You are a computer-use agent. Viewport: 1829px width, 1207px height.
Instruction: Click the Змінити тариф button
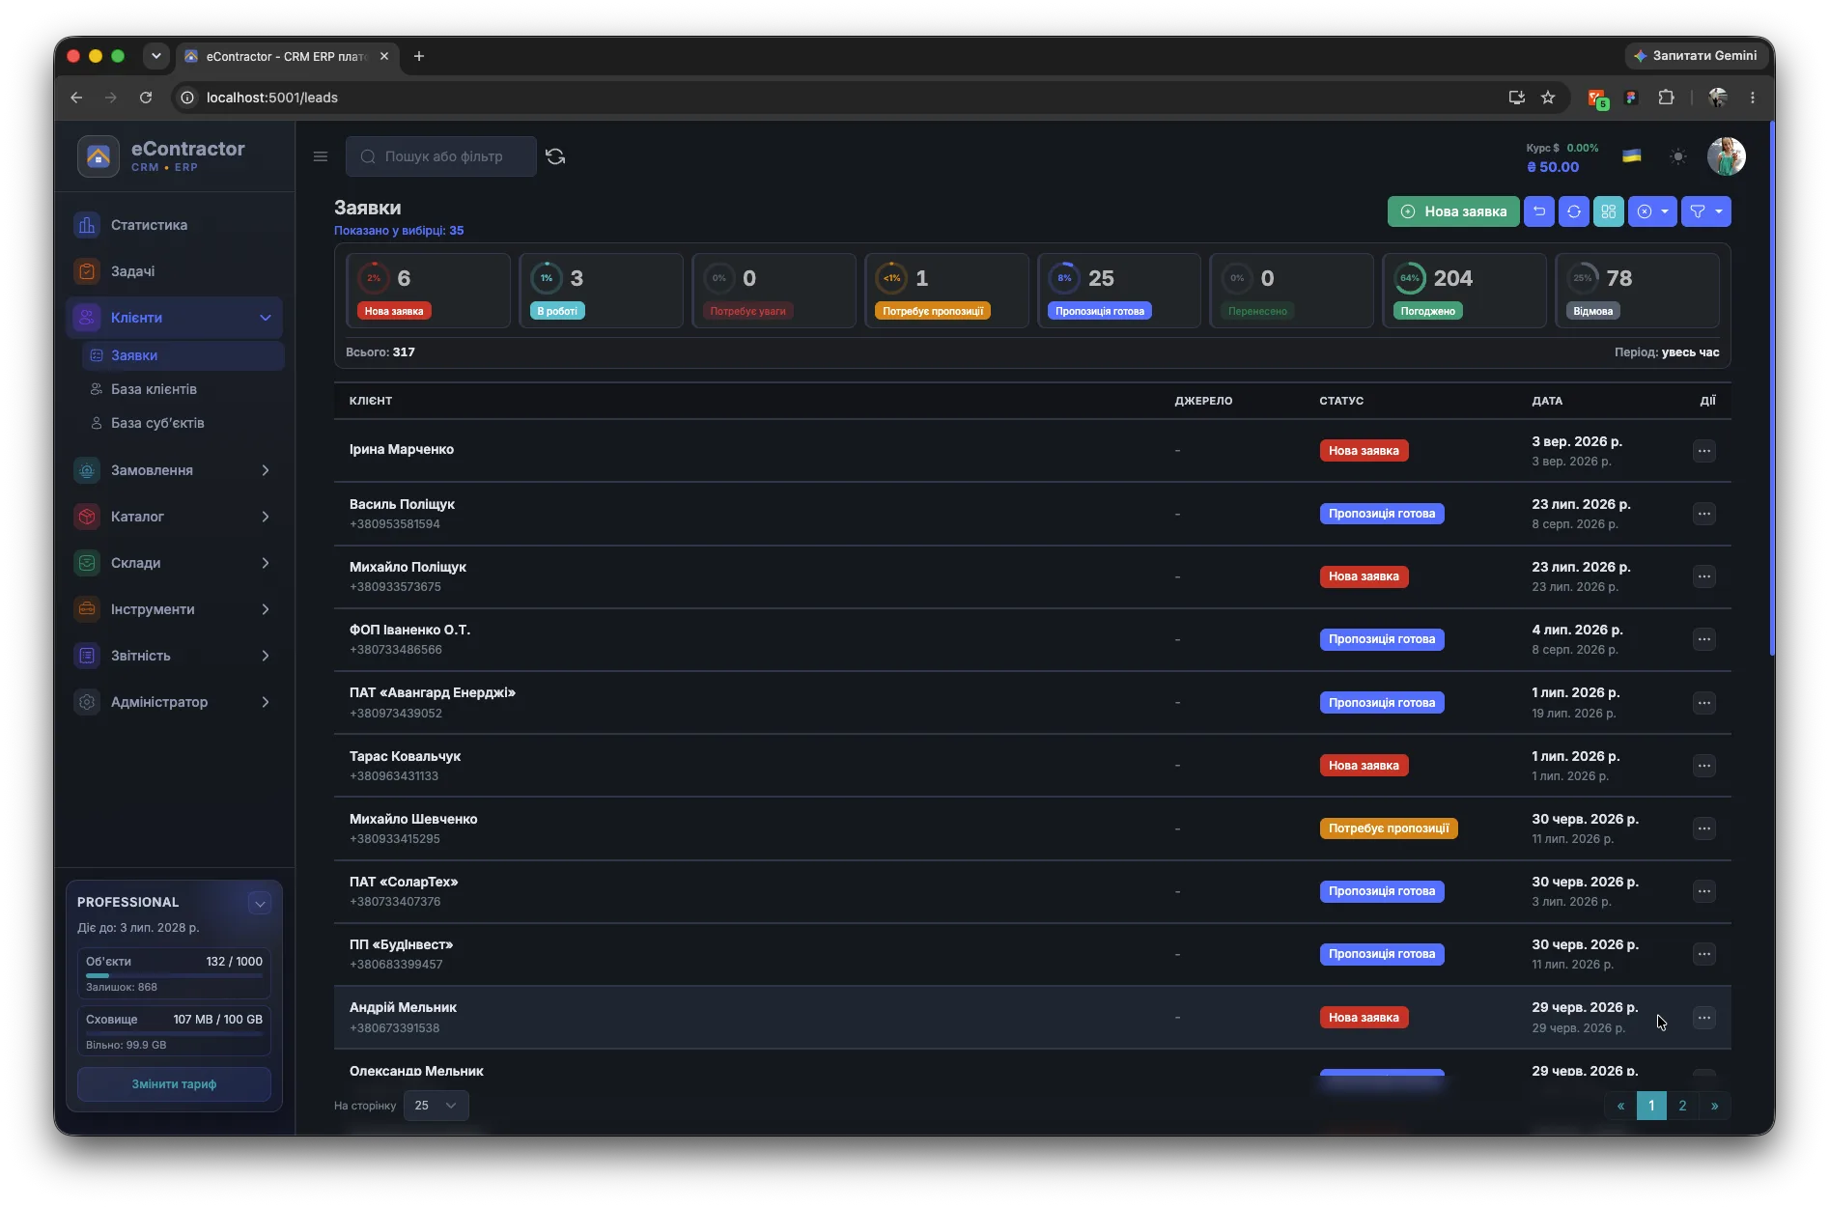(x=174, y=1084)
